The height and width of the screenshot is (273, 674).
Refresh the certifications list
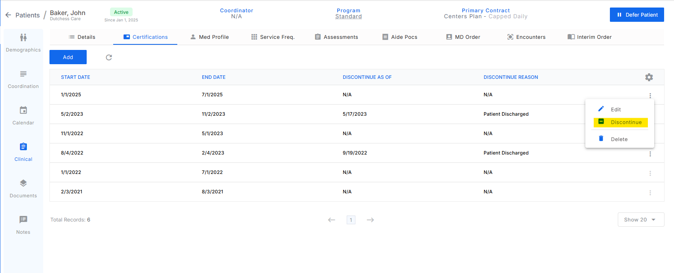[x=109, y=57]
